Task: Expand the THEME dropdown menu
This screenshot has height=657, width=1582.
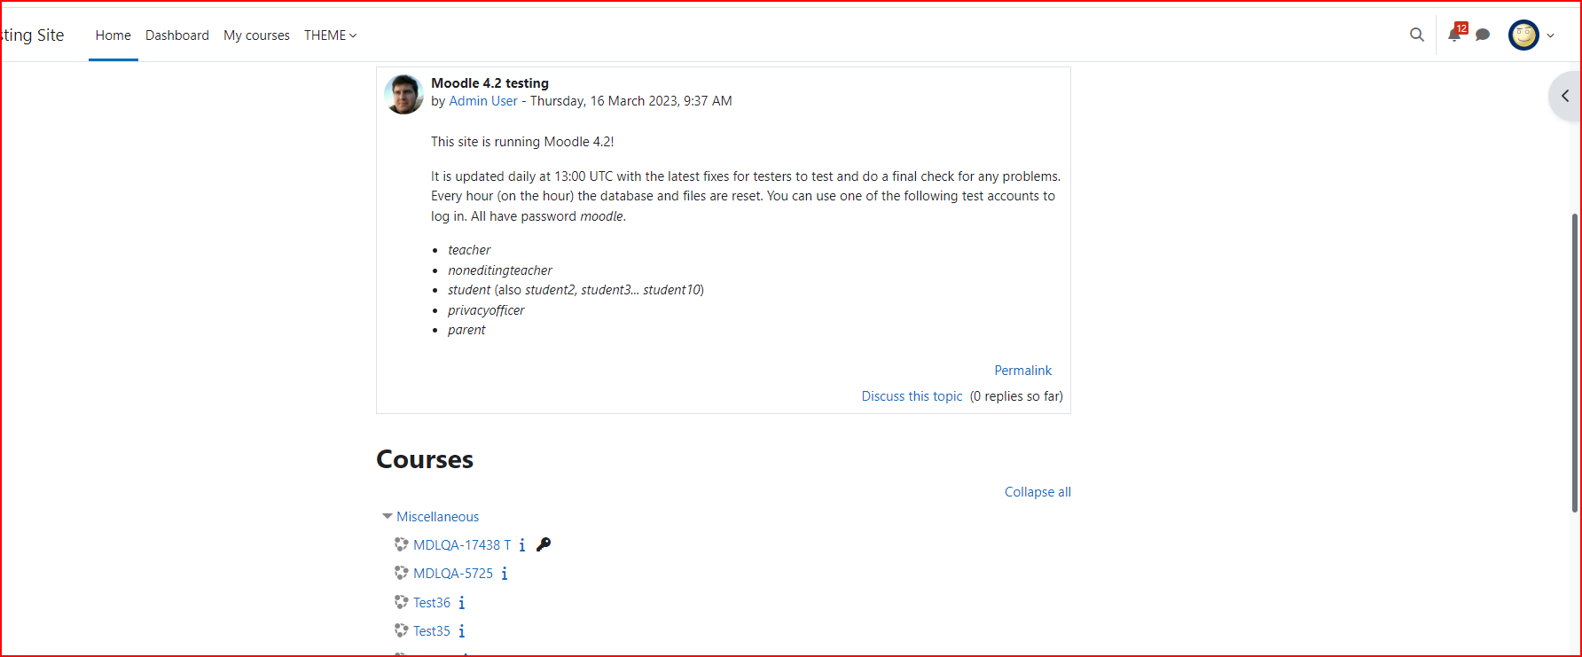Action: point(330,35)
